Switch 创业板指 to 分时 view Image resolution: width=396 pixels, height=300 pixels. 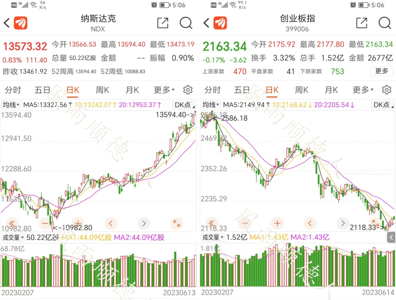213,90
